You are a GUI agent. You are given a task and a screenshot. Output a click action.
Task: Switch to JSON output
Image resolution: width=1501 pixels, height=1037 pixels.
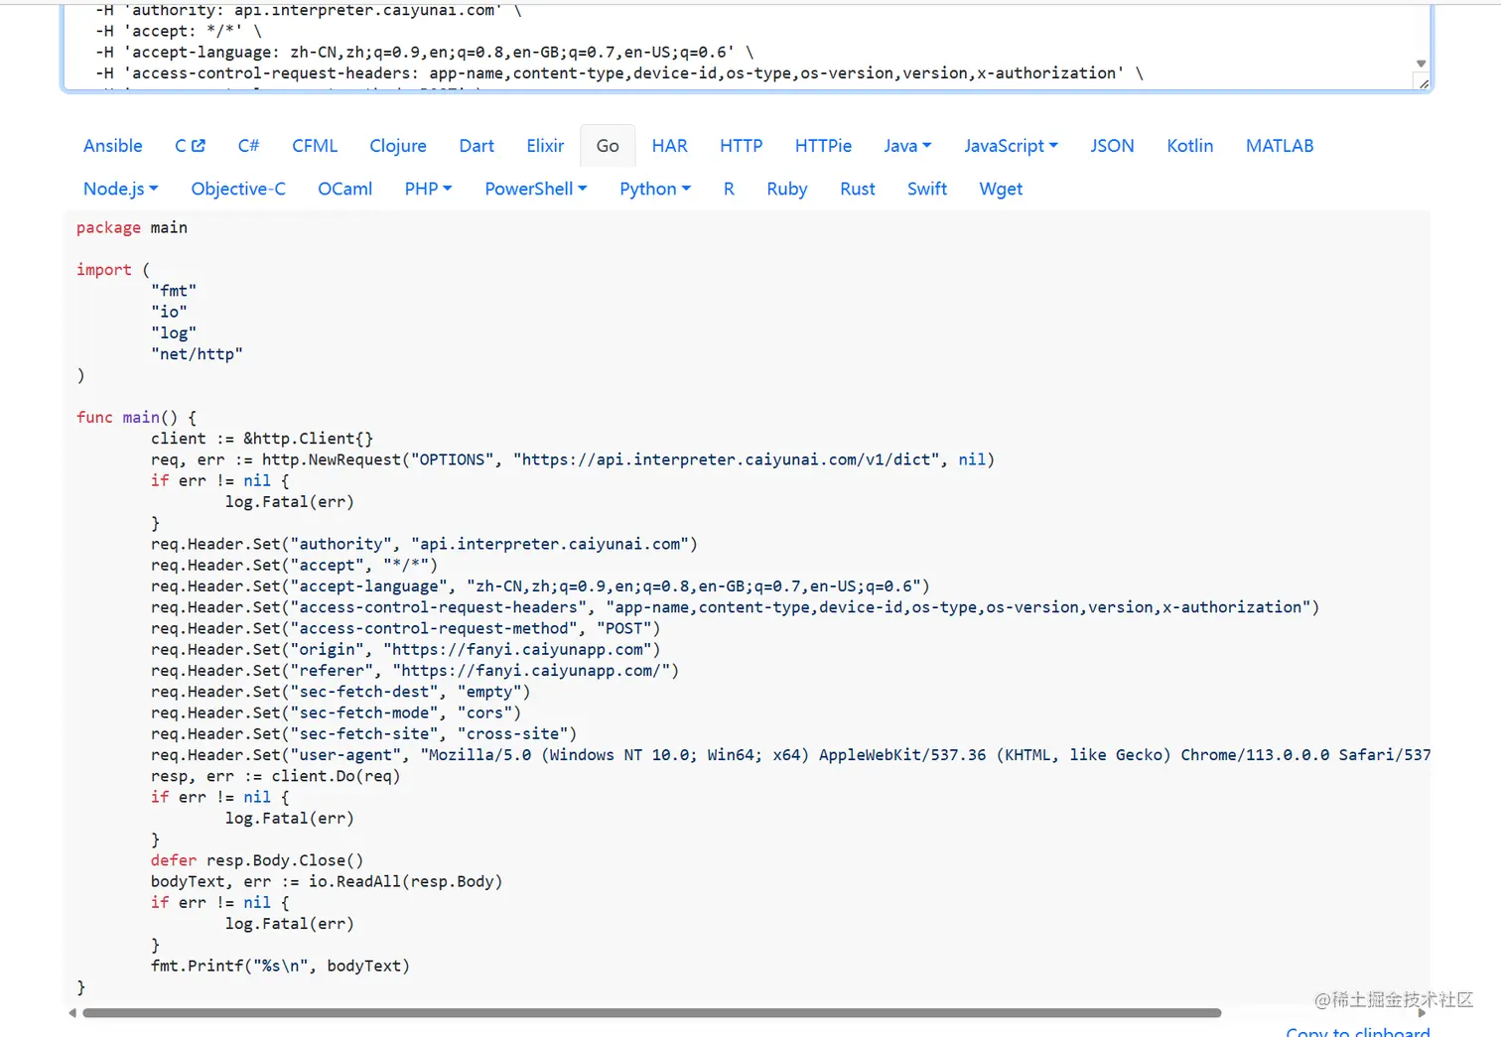1112,146
